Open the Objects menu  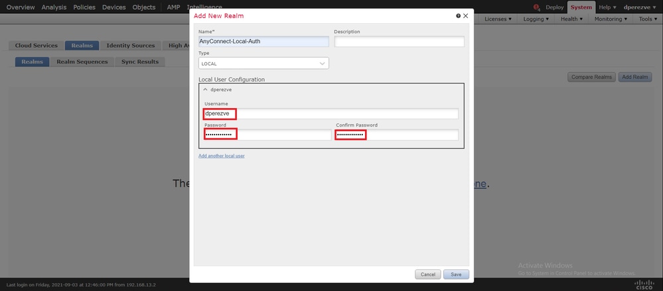(x=144, y=7)
